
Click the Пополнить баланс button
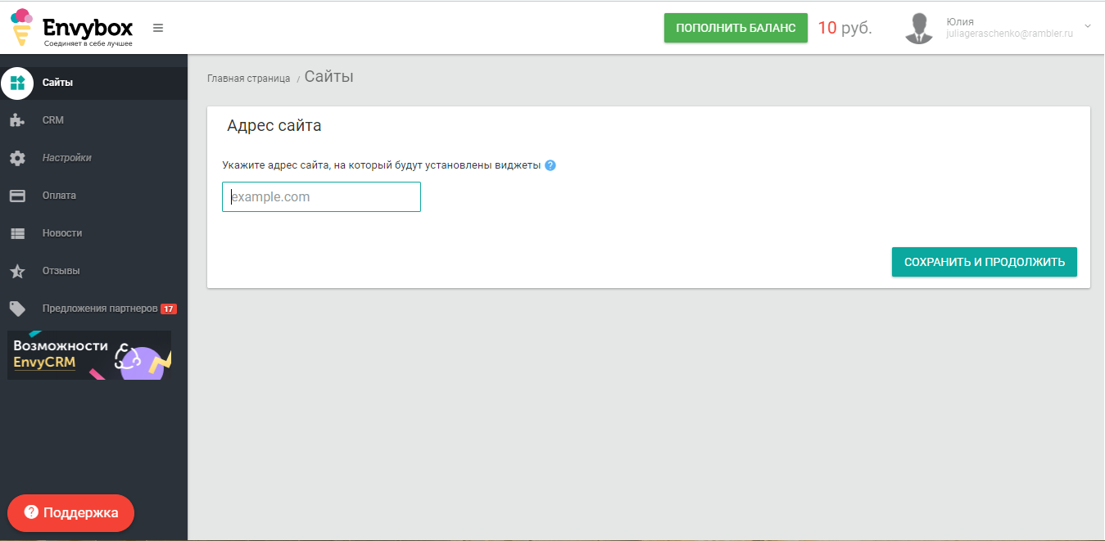[x=736, y=28]
